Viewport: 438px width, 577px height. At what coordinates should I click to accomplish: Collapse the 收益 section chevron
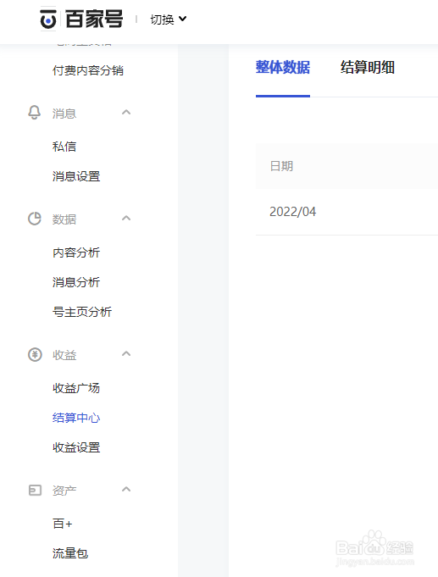point(126,353)
